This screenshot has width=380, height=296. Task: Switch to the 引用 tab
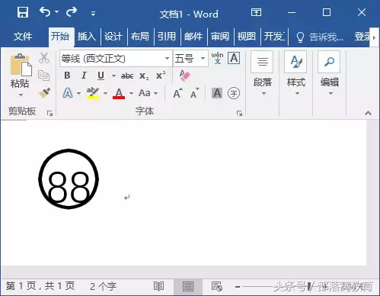coord(167,37)
